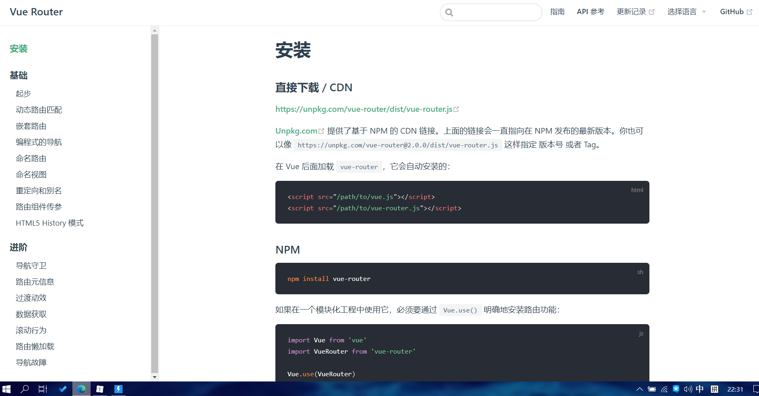Click the sidebar scrollbar up arrow

coord(154,30)
